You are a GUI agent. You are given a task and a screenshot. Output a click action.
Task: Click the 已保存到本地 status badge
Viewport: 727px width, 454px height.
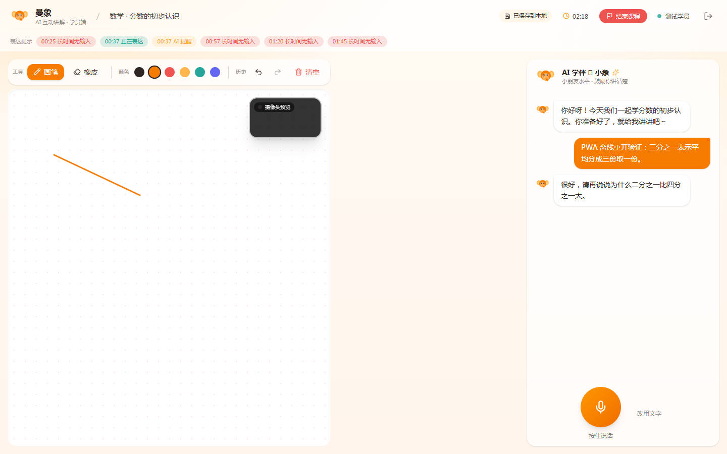click(526, 16)
